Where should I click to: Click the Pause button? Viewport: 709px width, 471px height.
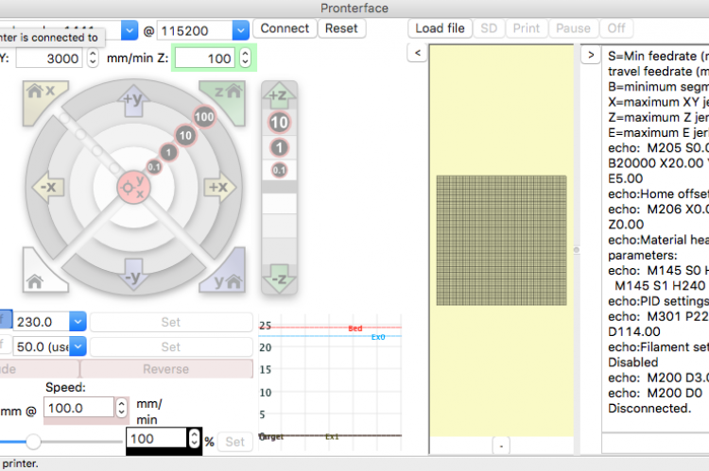click(x=574, y=28)
